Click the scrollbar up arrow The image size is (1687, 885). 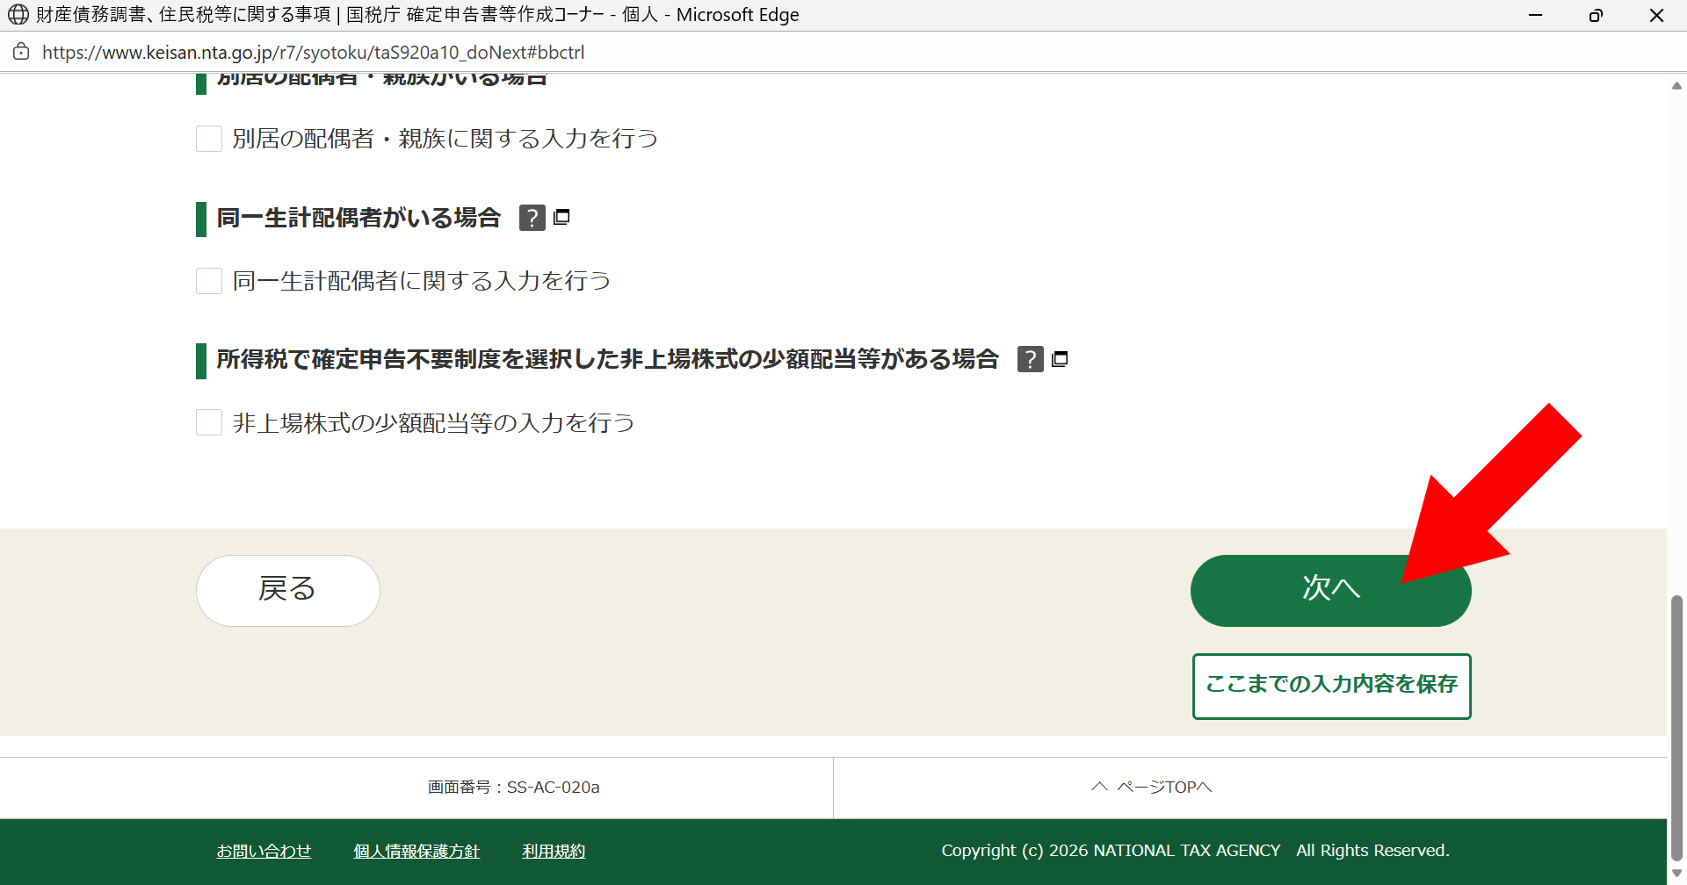pos(1676,86)
